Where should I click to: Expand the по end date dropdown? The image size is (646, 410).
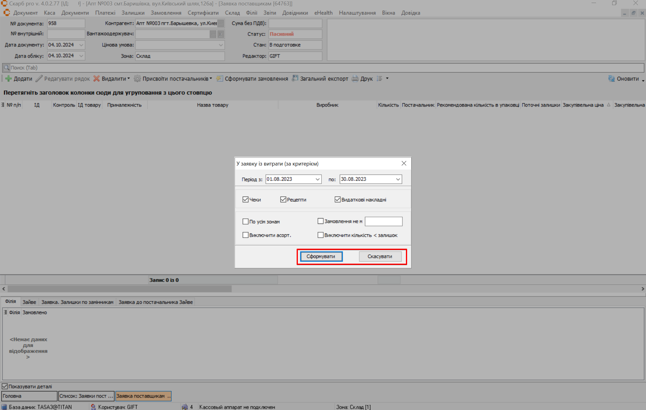click(398, 179)
